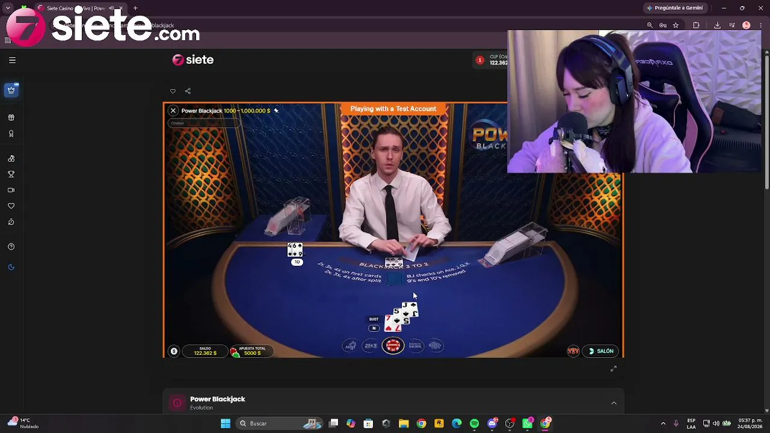The image size is (770, 433).
Task: Bookmark this page with the star
Action: pyautogui.click(x=676, y=25)
